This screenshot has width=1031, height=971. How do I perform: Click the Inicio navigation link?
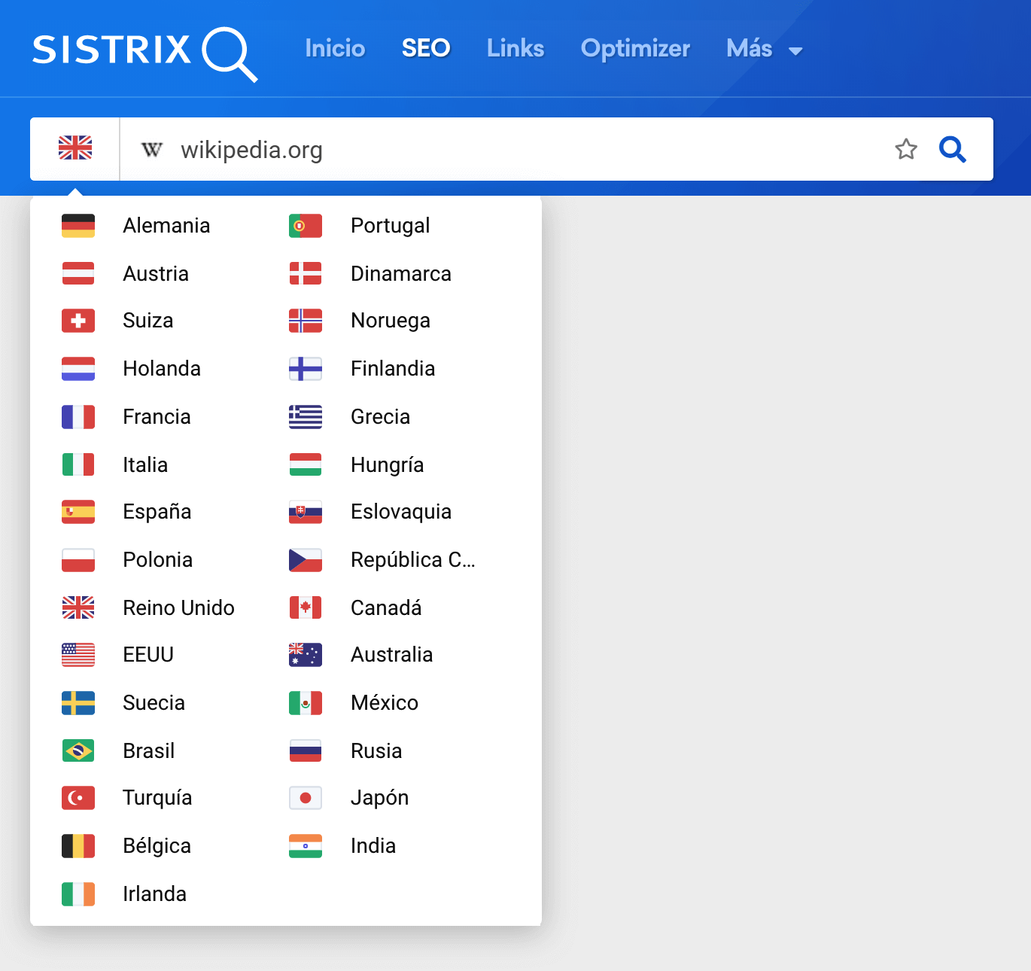tap(335, 49)
